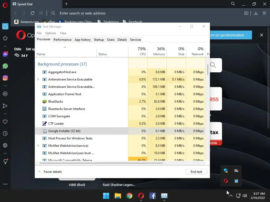Select the CTF Loader process
This screenshot has height=202, width=270.
(x=120, y=124)
